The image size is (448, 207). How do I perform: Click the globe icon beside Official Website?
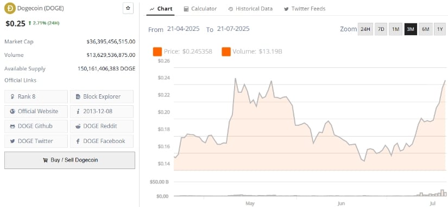[12, 112]
